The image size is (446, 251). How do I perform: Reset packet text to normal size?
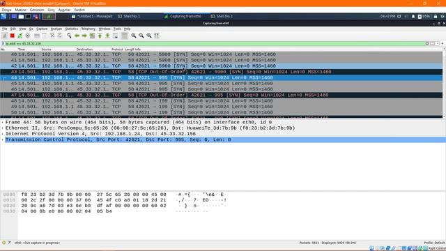coord(149,36)
